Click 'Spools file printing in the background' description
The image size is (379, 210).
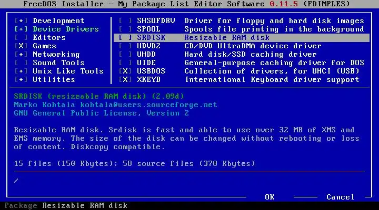[274, 29]
